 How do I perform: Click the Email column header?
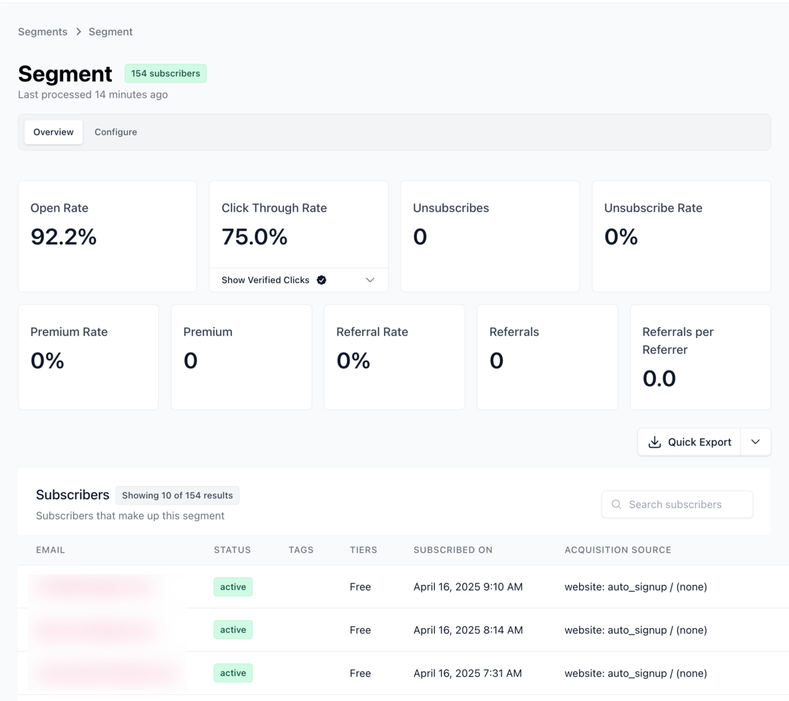point(51,550)
